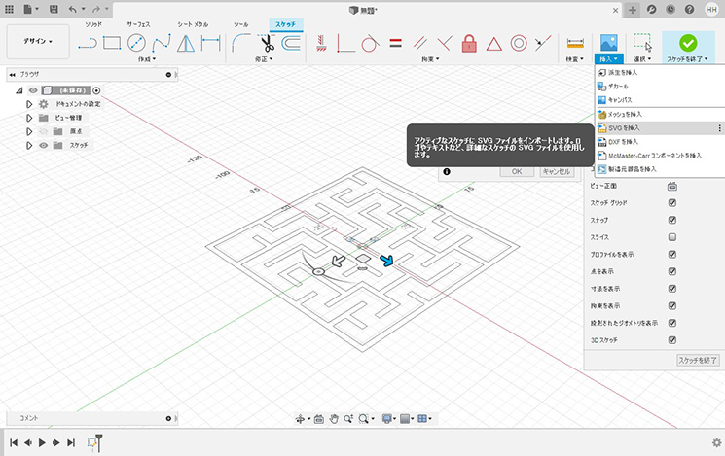The width and height of the screenshot is (725, 456).
Task: Open the data panel grid icon
Action: (9, 10)
